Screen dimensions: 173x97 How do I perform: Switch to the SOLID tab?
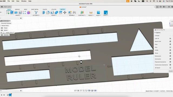[x=9, y=9]
